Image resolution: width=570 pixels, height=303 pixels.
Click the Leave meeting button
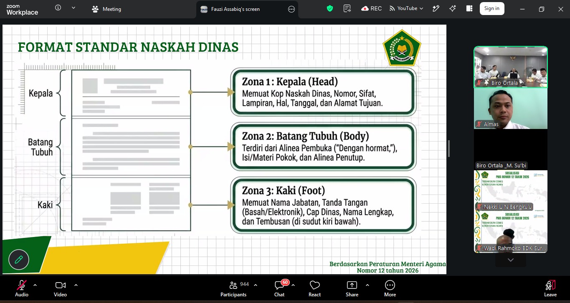pos(550,288)
